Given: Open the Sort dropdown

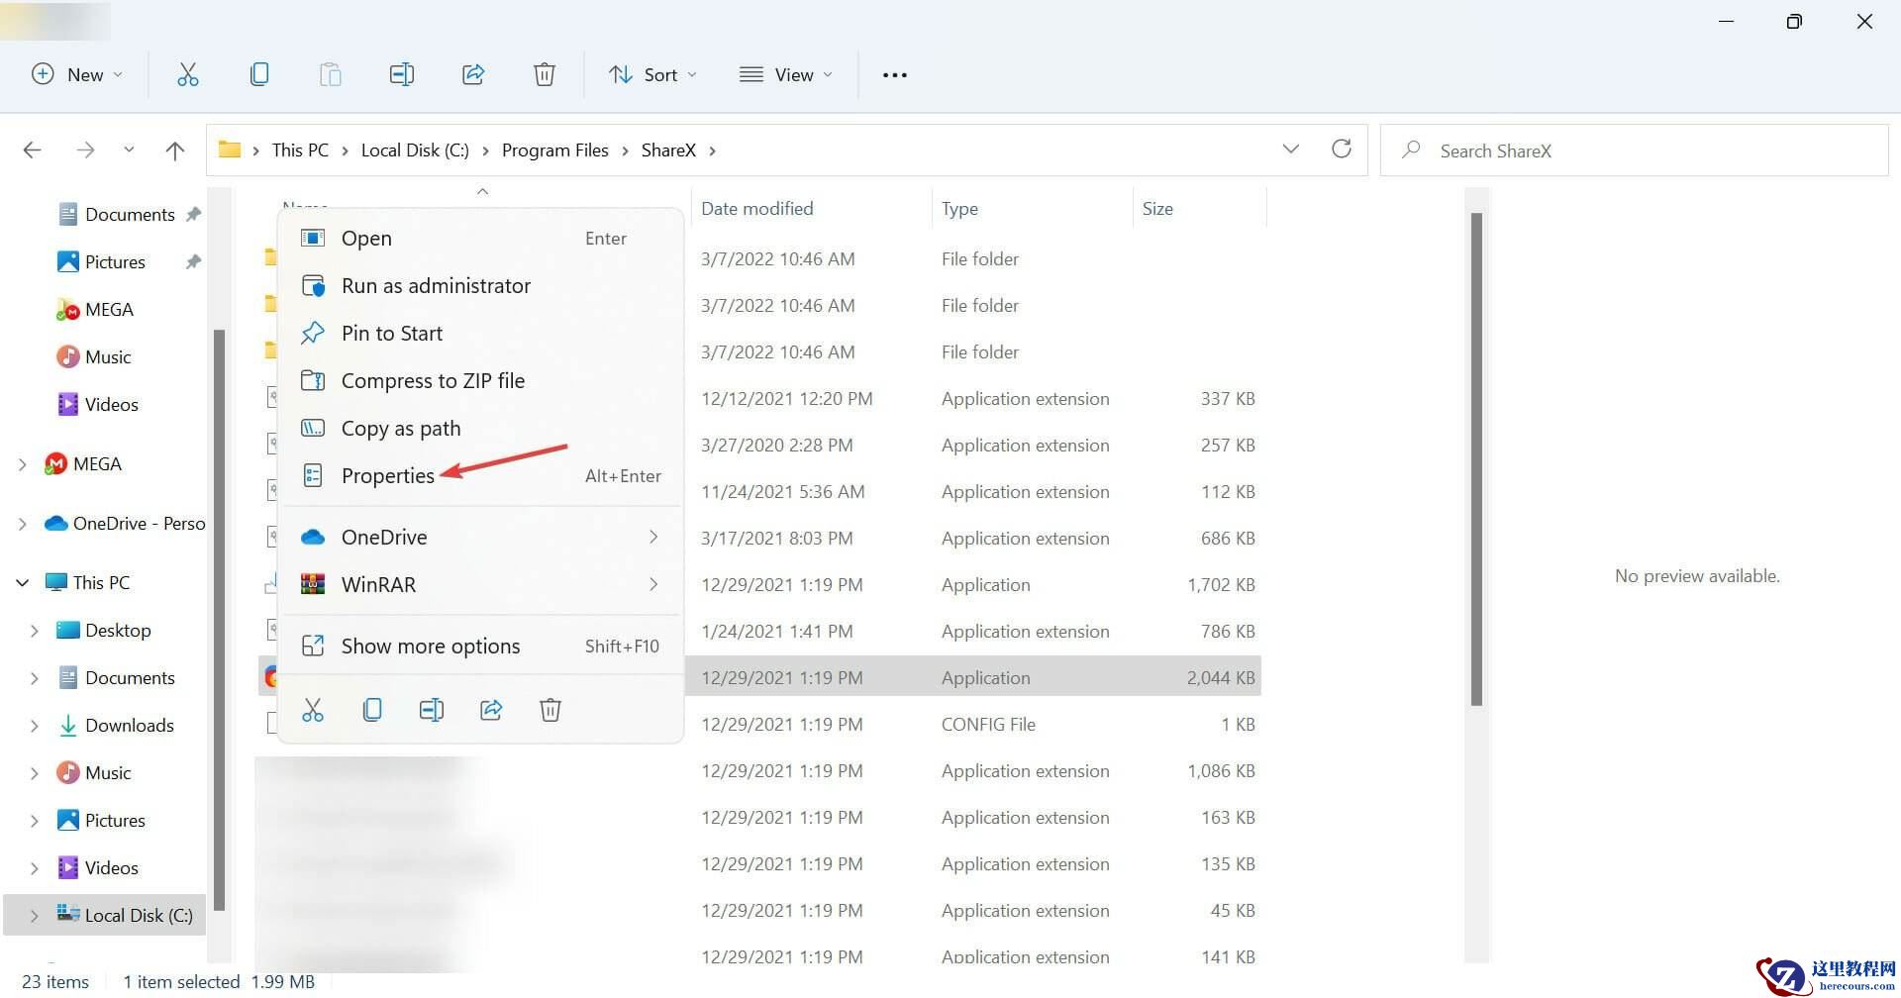Looking at the screenshot, I should 652,74.
